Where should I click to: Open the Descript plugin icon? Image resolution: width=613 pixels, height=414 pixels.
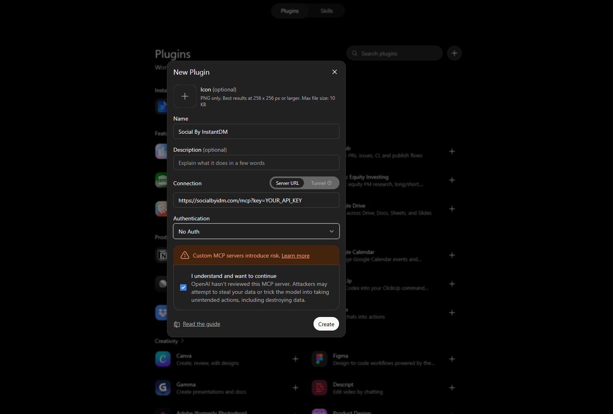point(319,388)
